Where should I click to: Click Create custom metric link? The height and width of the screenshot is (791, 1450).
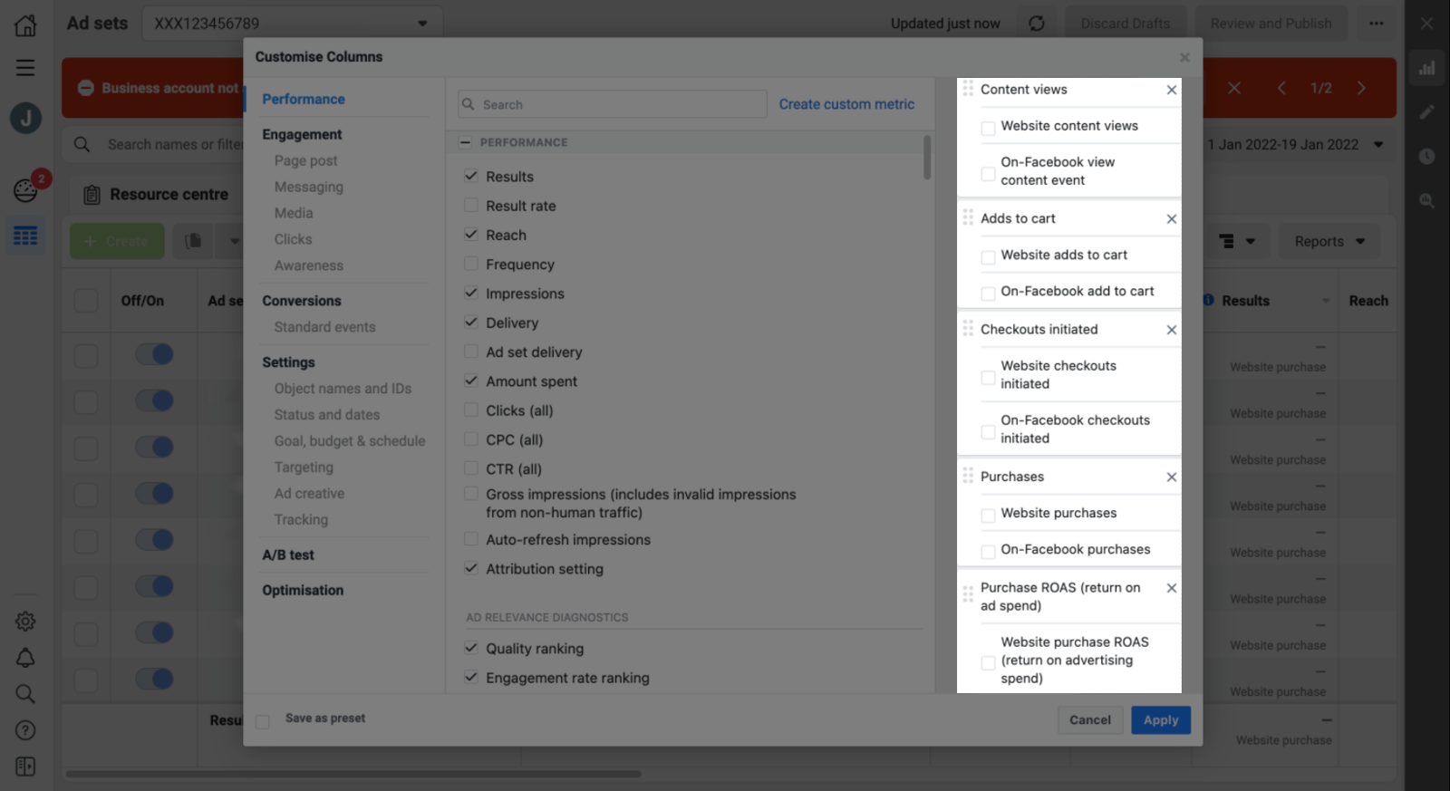(846, 104)
